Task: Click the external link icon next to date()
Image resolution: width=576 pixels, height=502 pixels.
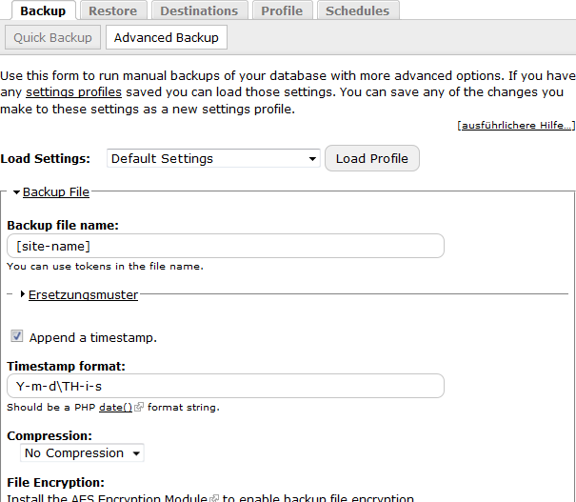Action: tap(138, 407)
